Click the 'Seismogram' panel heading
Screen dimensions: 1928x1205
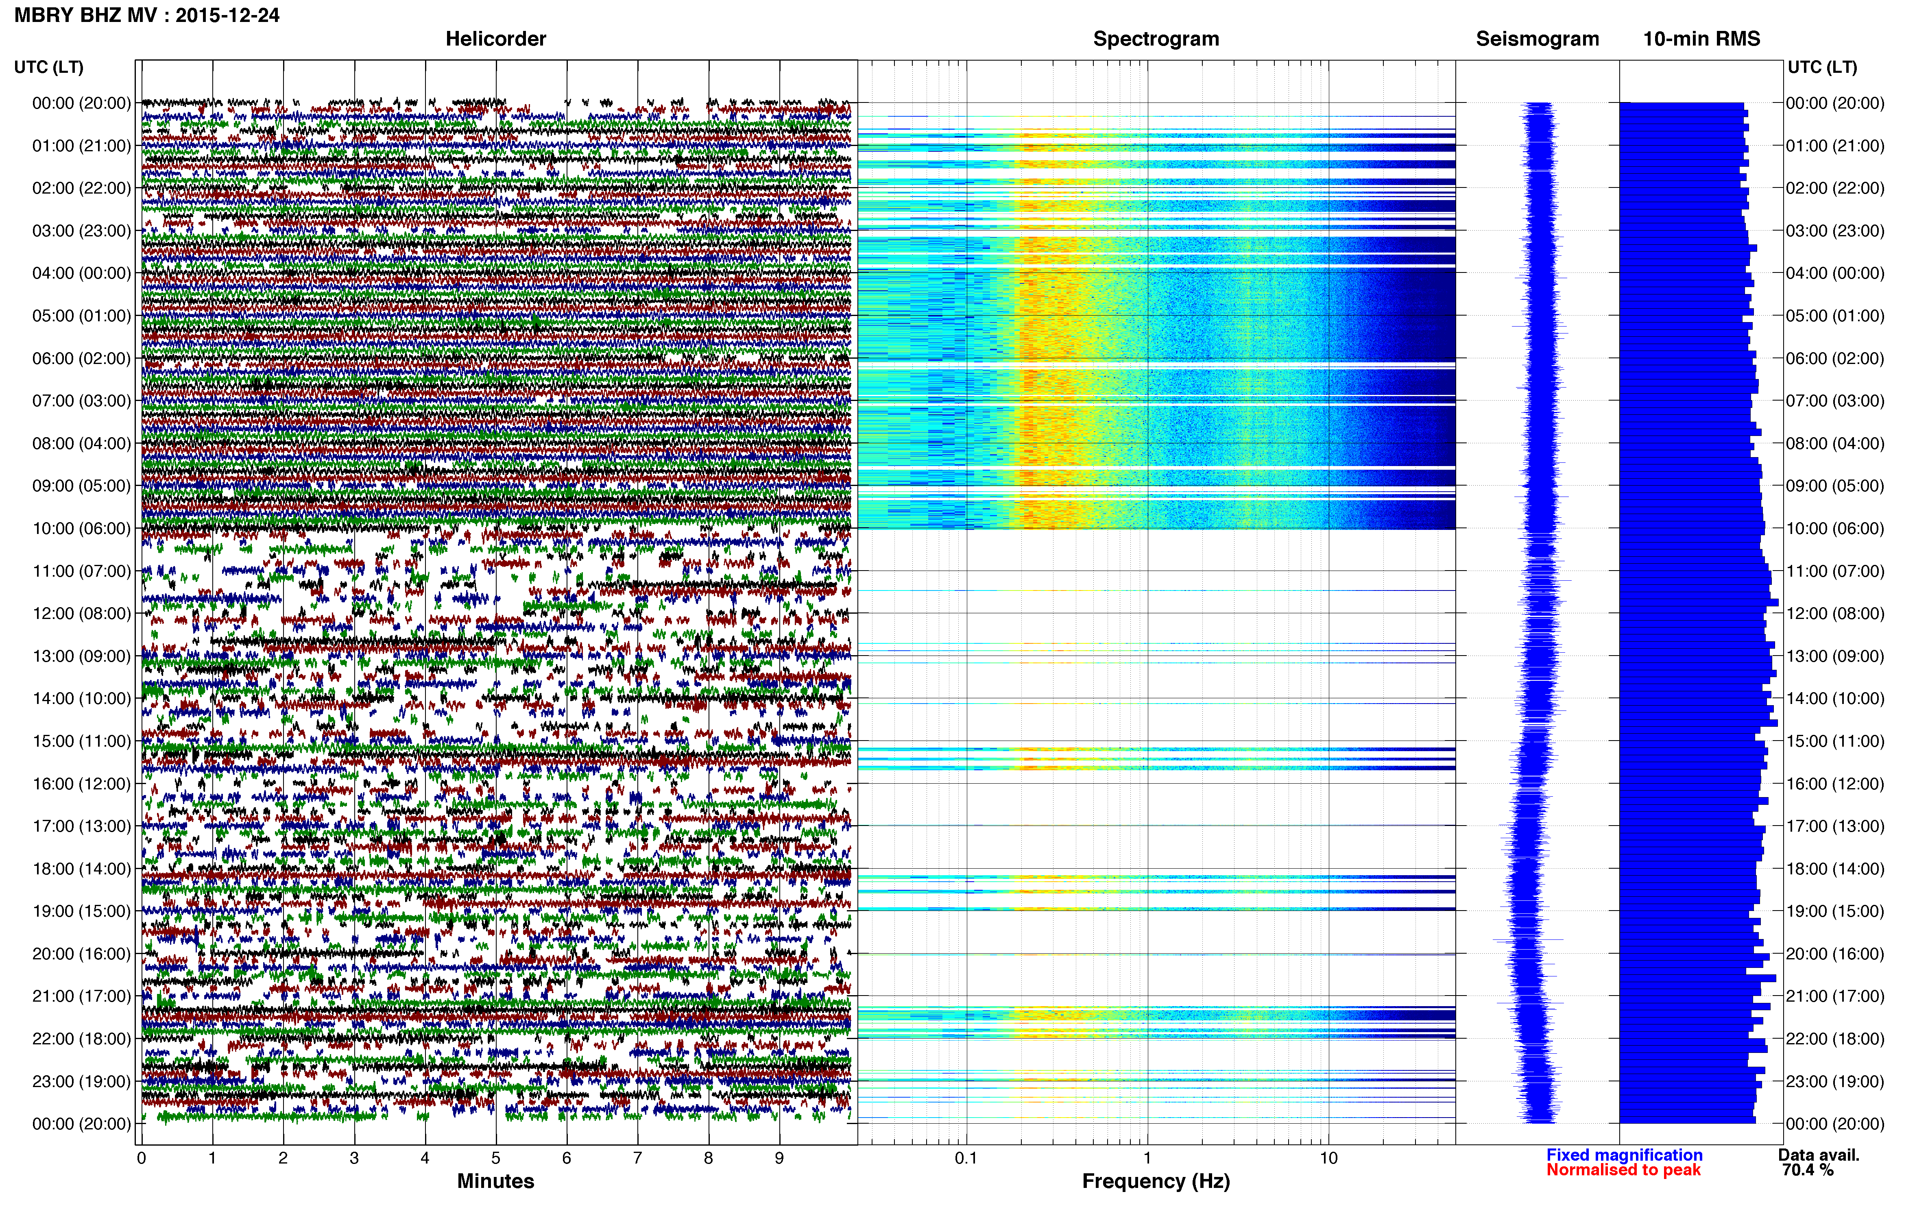tap(1538, 39)
